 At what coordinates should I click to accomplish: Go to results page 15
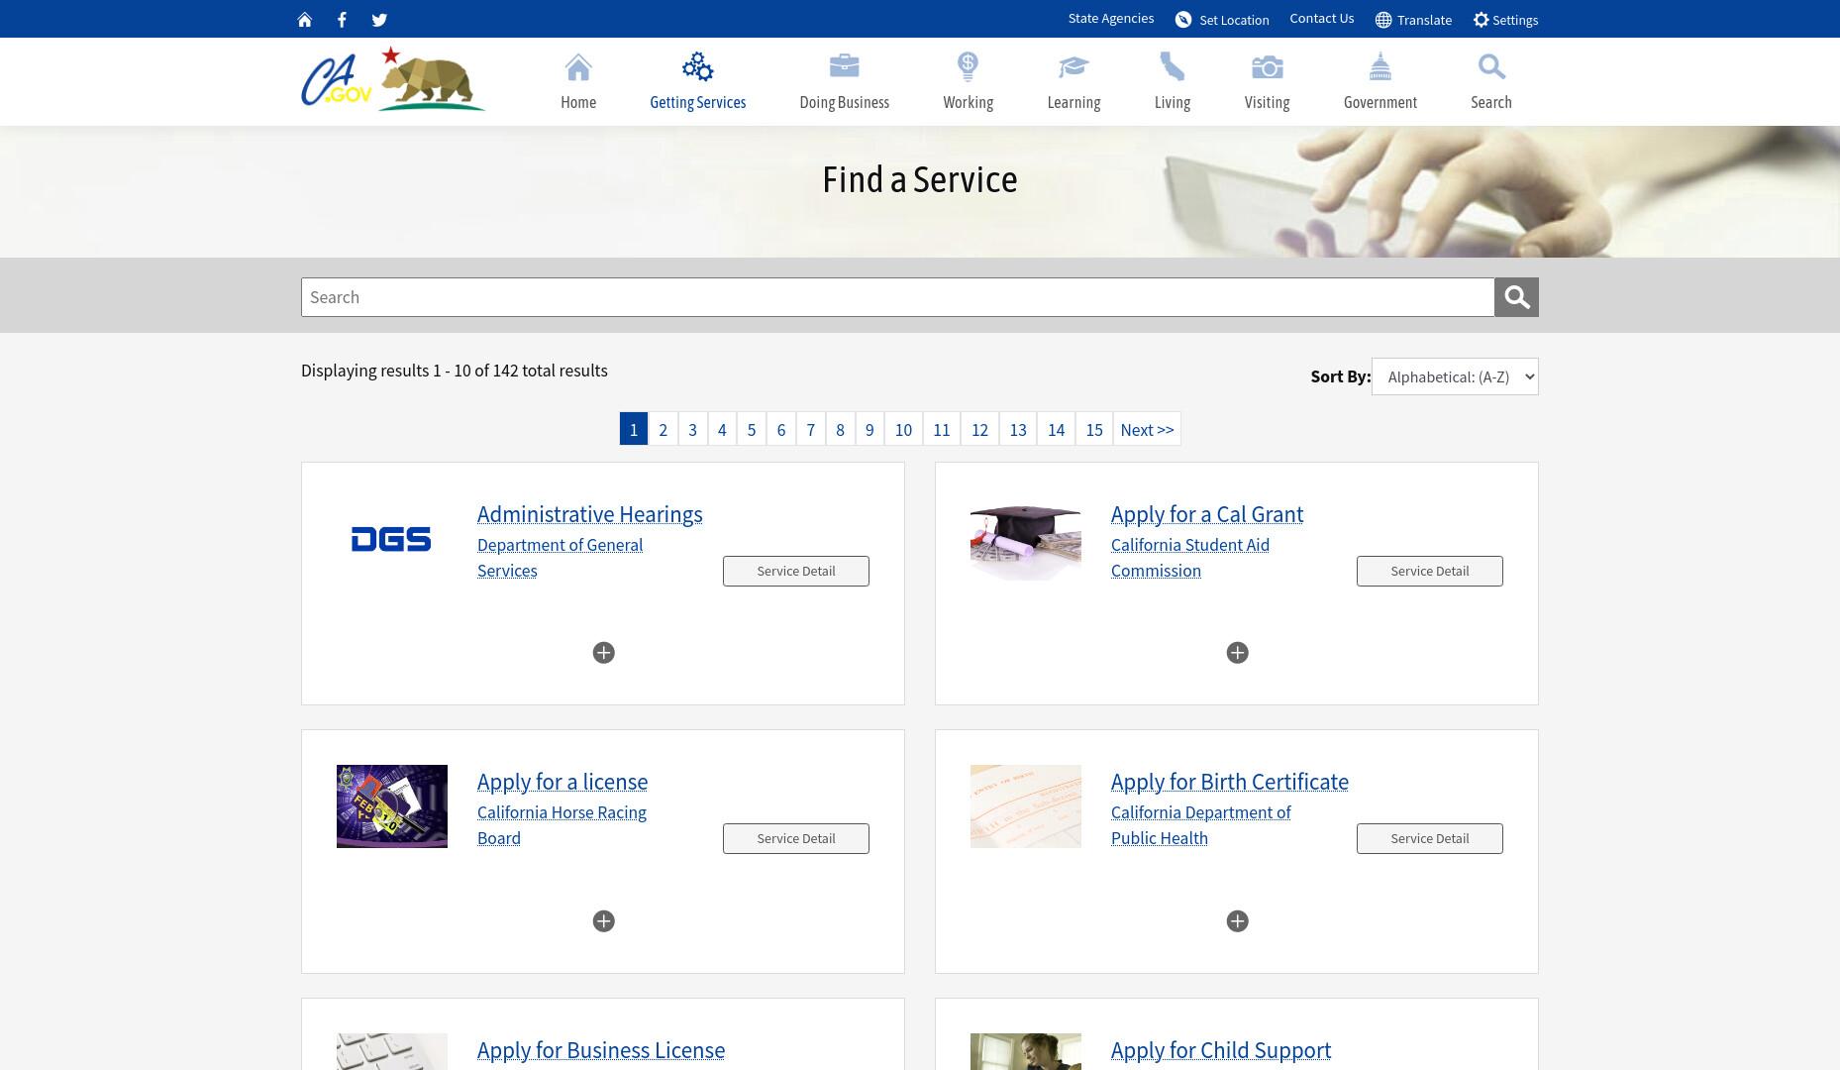tap(1094, 429)
